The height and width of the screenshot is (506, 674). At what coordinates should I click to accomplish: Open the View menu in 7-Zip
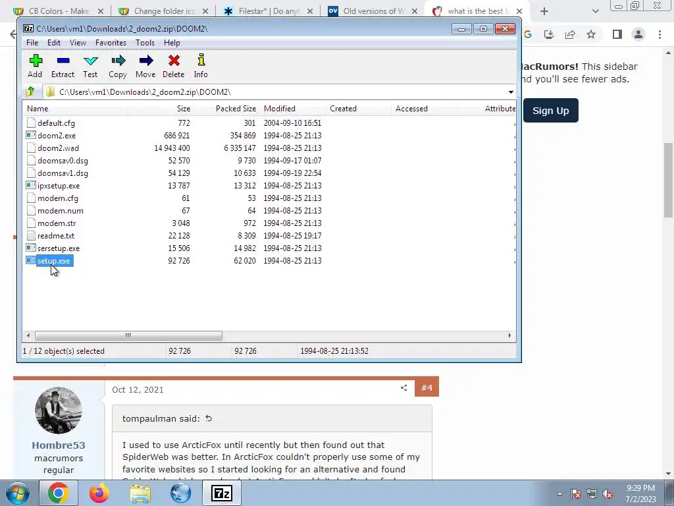(78, 43)
